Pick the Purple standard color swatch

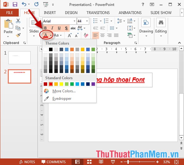93,84
